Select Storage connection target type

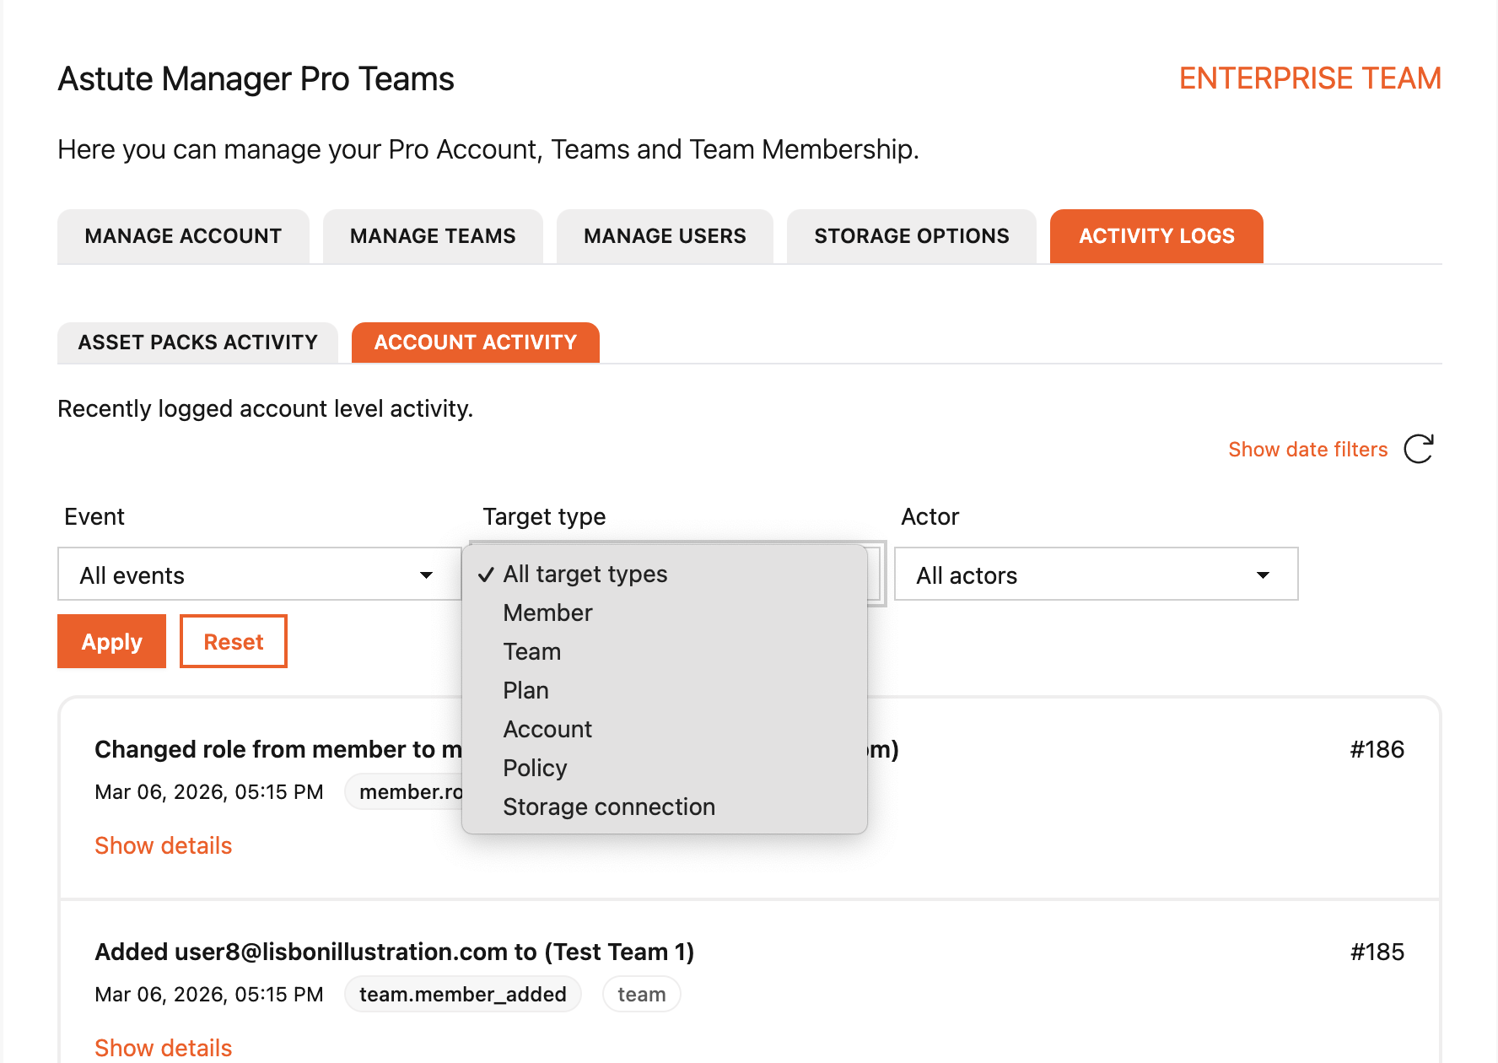pyautogui.click(x=608, y=807)
